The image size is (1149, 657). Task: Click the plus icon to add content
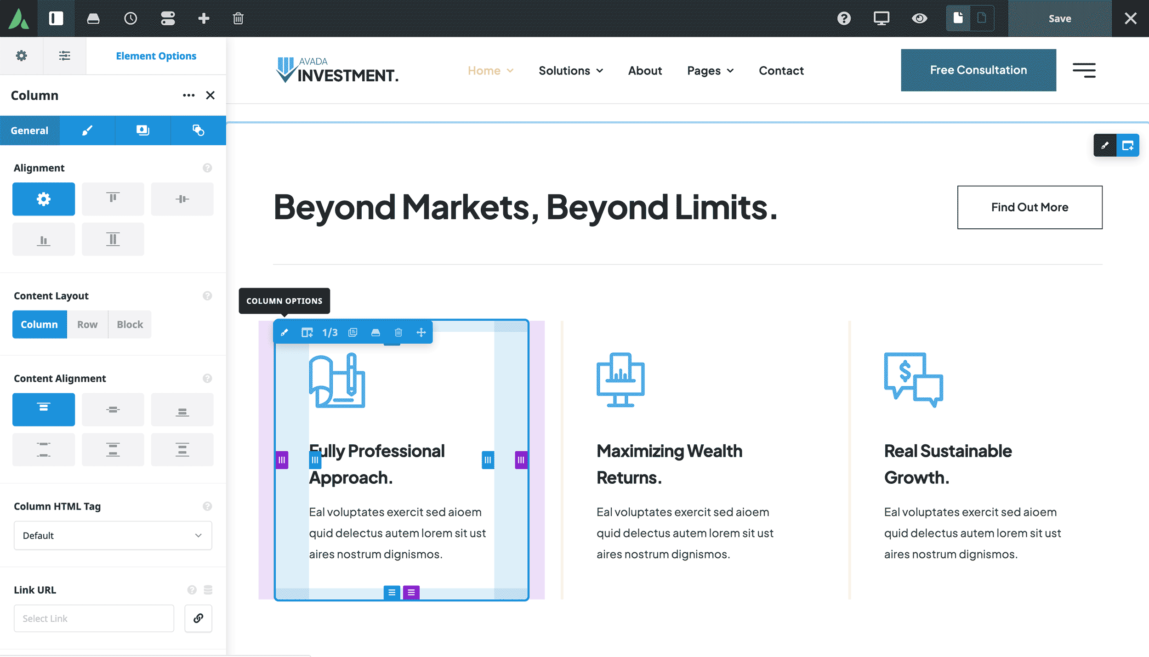point(204,18)
